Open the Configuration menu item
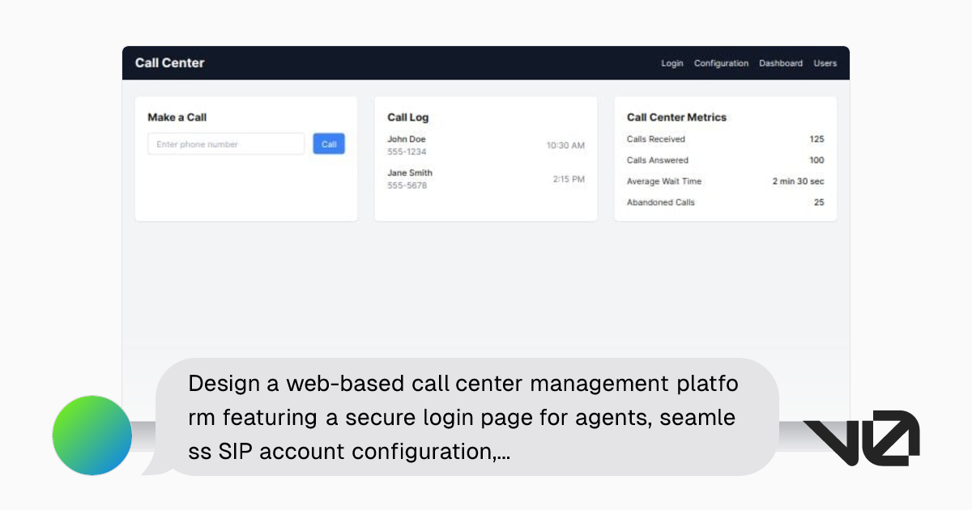Viewport: 972px width, 510px height. [x=721, y=63]
